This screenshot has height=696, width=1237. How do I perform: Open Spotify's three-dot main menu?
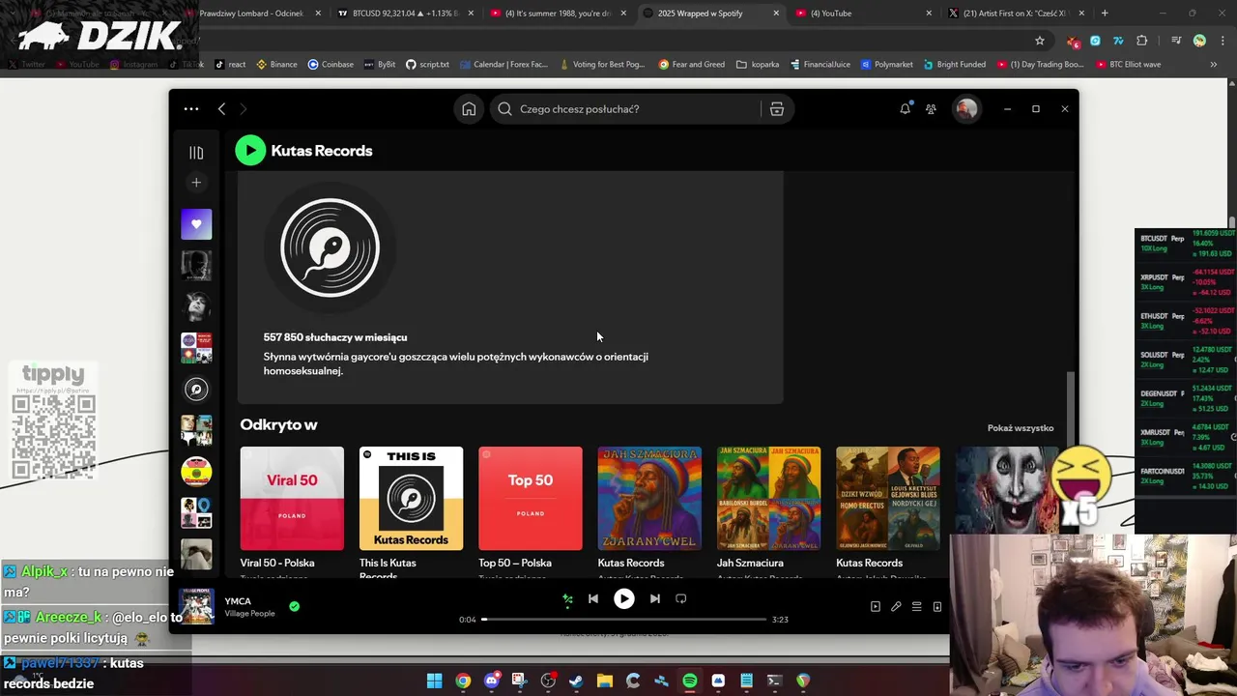tap(191, 109)
